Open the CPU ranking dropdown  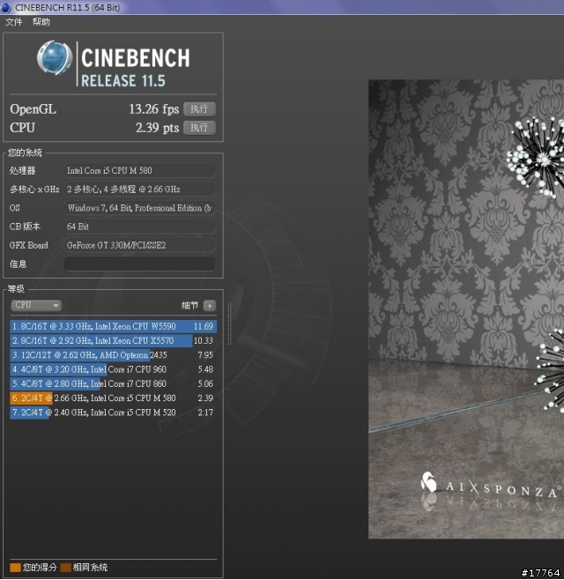36,305
